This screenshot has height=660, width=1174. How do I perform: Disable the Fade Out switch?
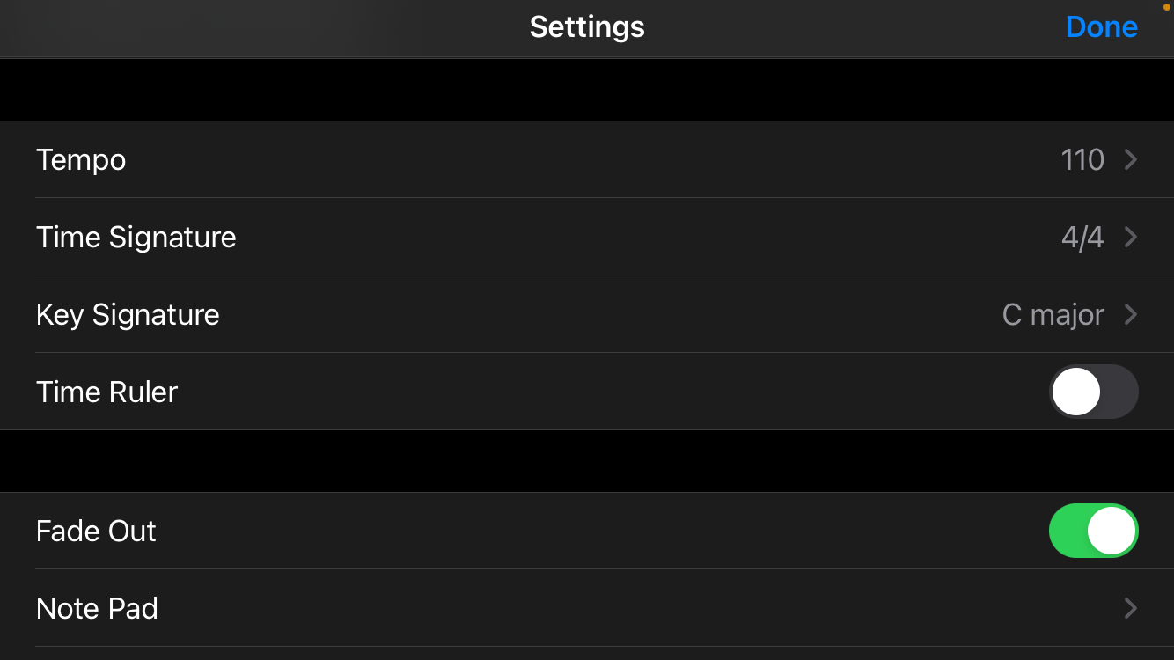click(1093, 531)
